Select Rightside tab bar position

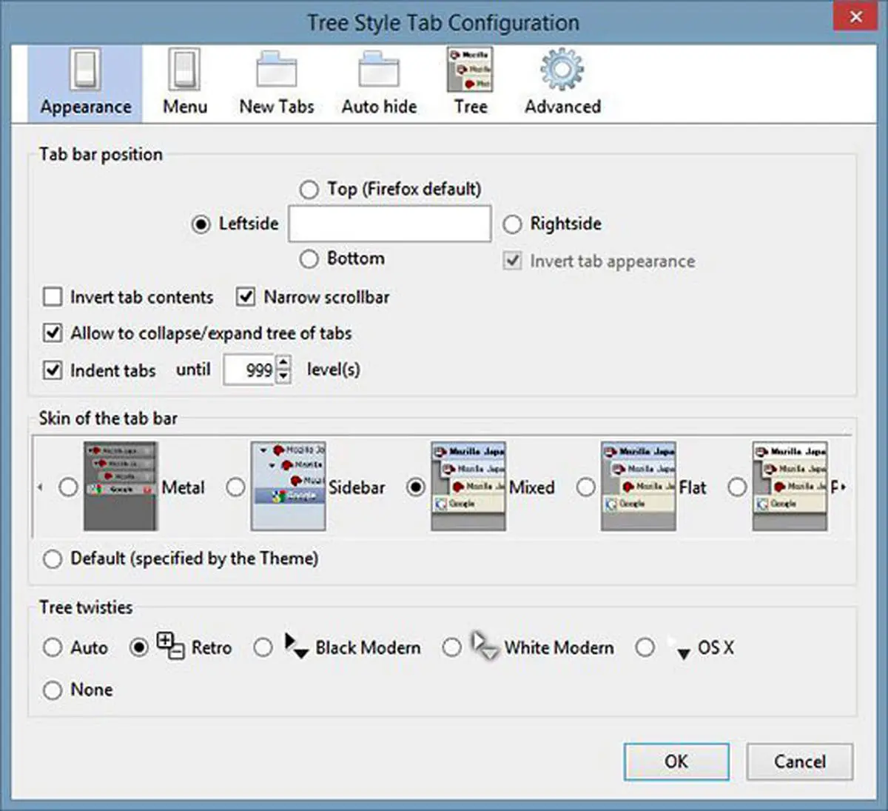[512, 224]
